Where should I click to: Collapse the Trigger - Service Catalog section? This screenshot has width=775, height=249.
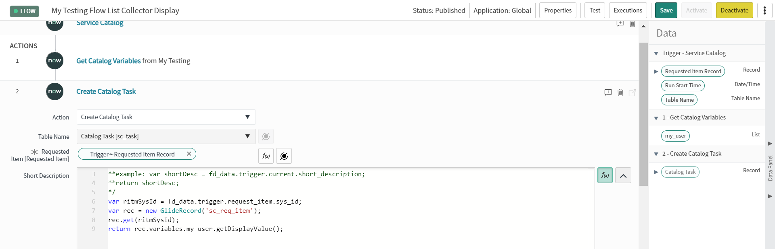coord(656,54)
